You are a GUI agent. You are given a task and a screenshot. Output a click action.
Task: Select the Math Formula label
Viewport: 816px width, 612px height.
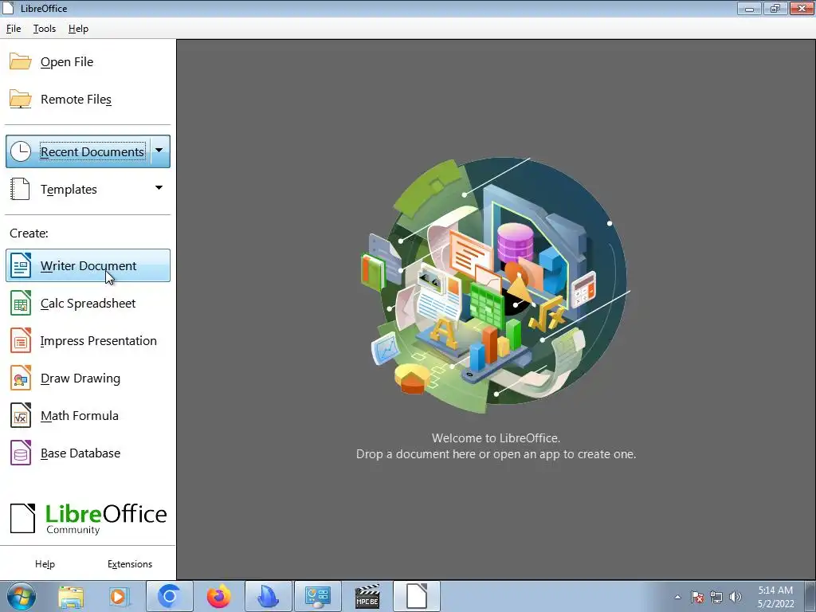pos(80,416)
